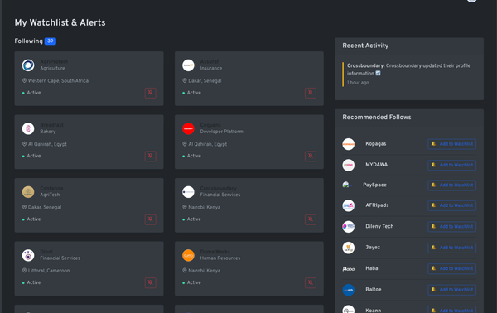Screen dimensions: 497x313
Task: Add Dileny Tech to Watchlist
Action: coord(451,227)
